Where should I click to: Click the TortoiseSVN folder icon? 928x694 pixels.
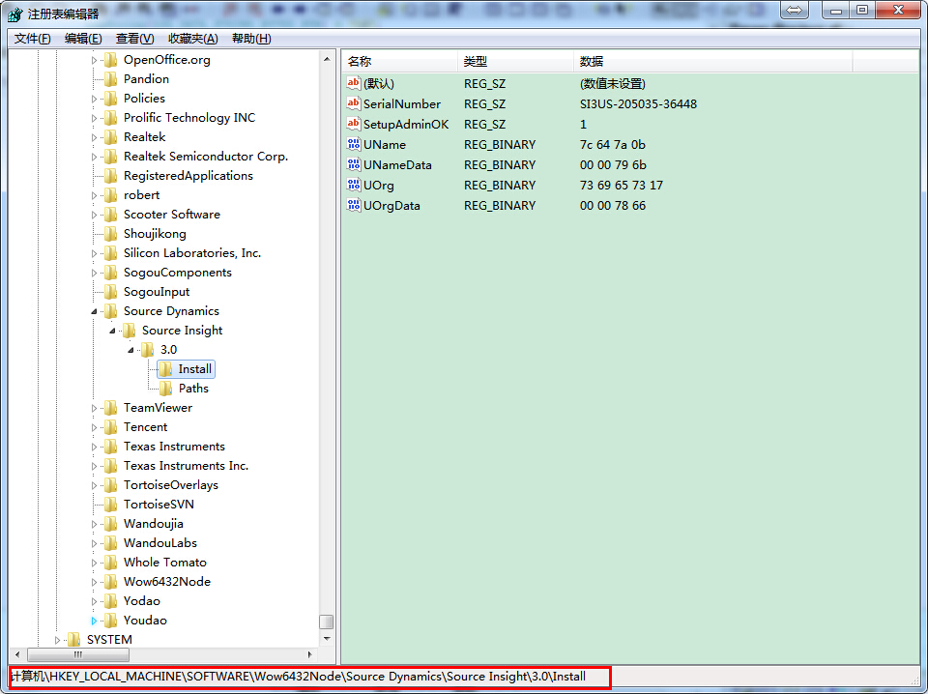(x=110, y=505)
